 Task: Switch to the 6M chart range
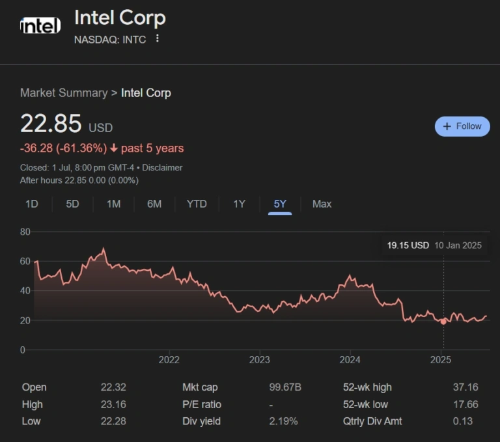(154, 204)
